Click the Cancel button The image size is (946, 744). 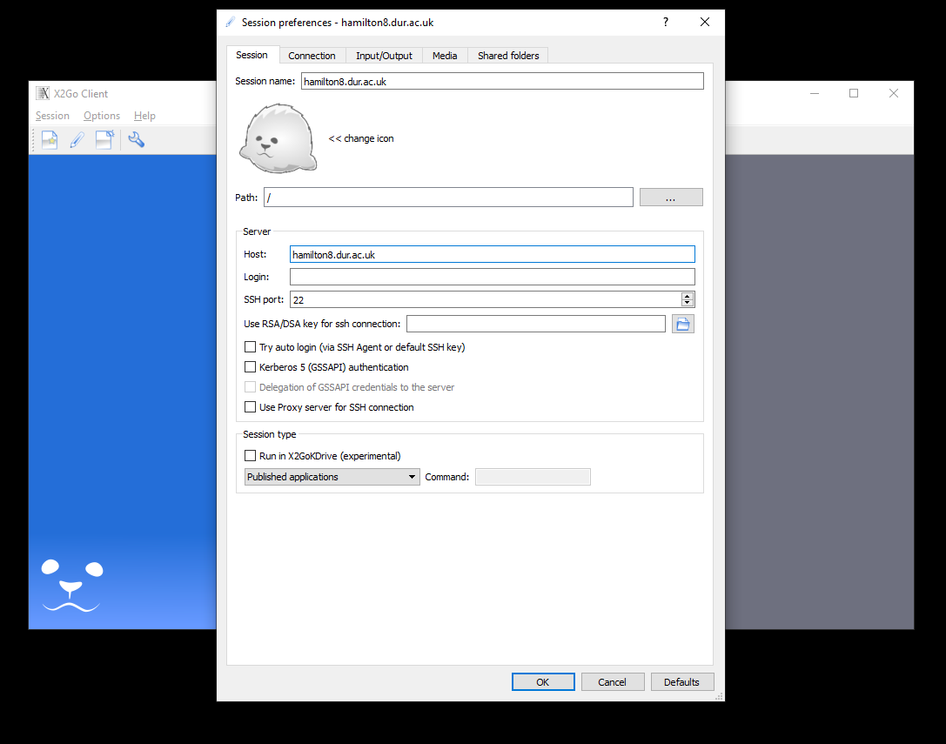click(x=613, y=682)
